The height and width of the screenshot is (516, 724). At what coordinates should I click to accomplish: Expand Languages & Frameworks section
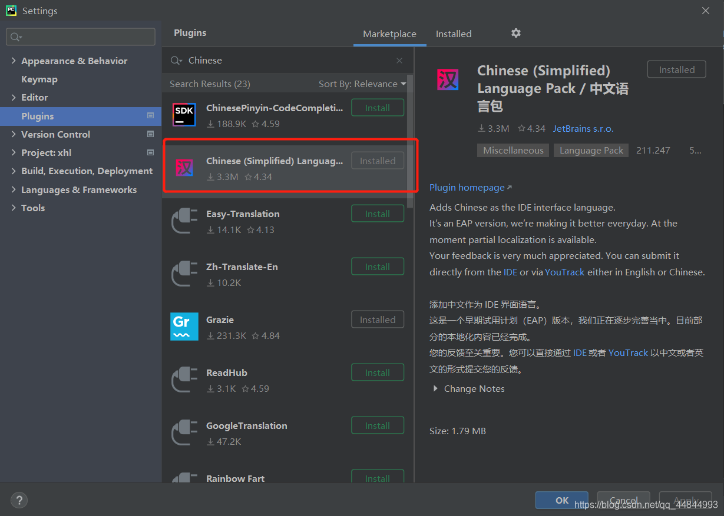(x=14, y=189)
